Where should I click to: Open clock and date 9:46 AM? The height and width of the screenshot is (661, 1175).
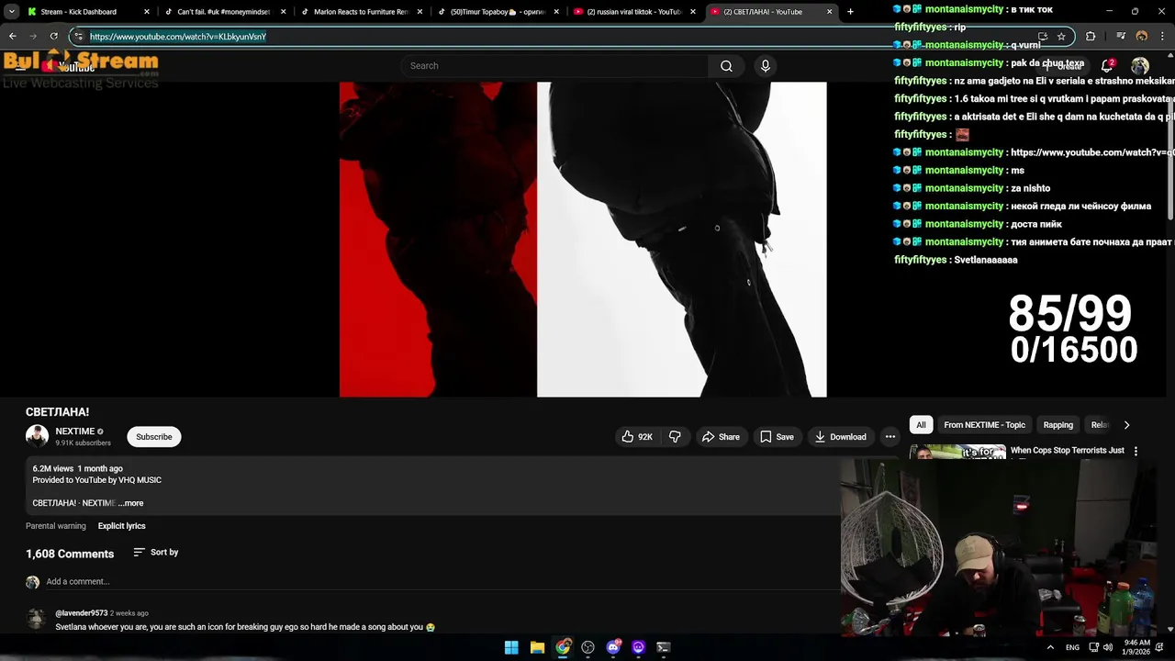click(x=1136, y=647)
